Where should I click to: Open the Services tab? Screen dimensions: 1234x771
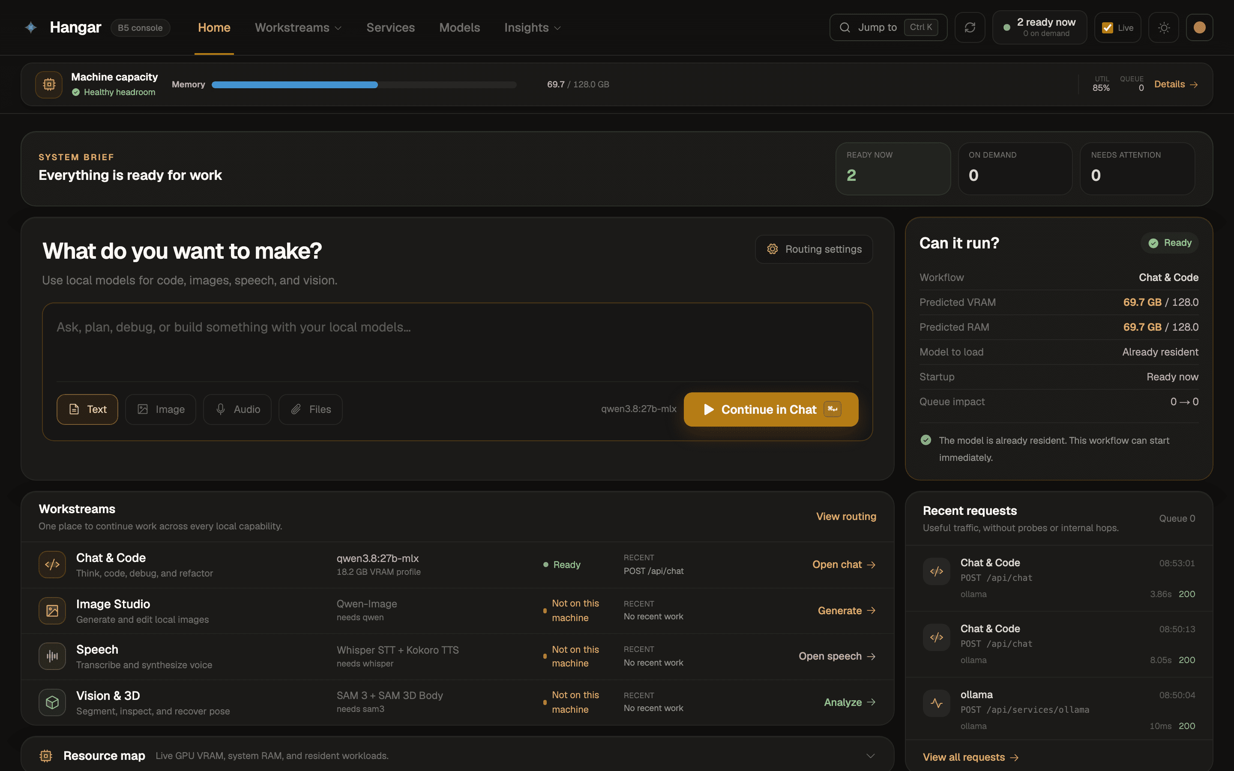pyautogui.click(x=391, y=27)
